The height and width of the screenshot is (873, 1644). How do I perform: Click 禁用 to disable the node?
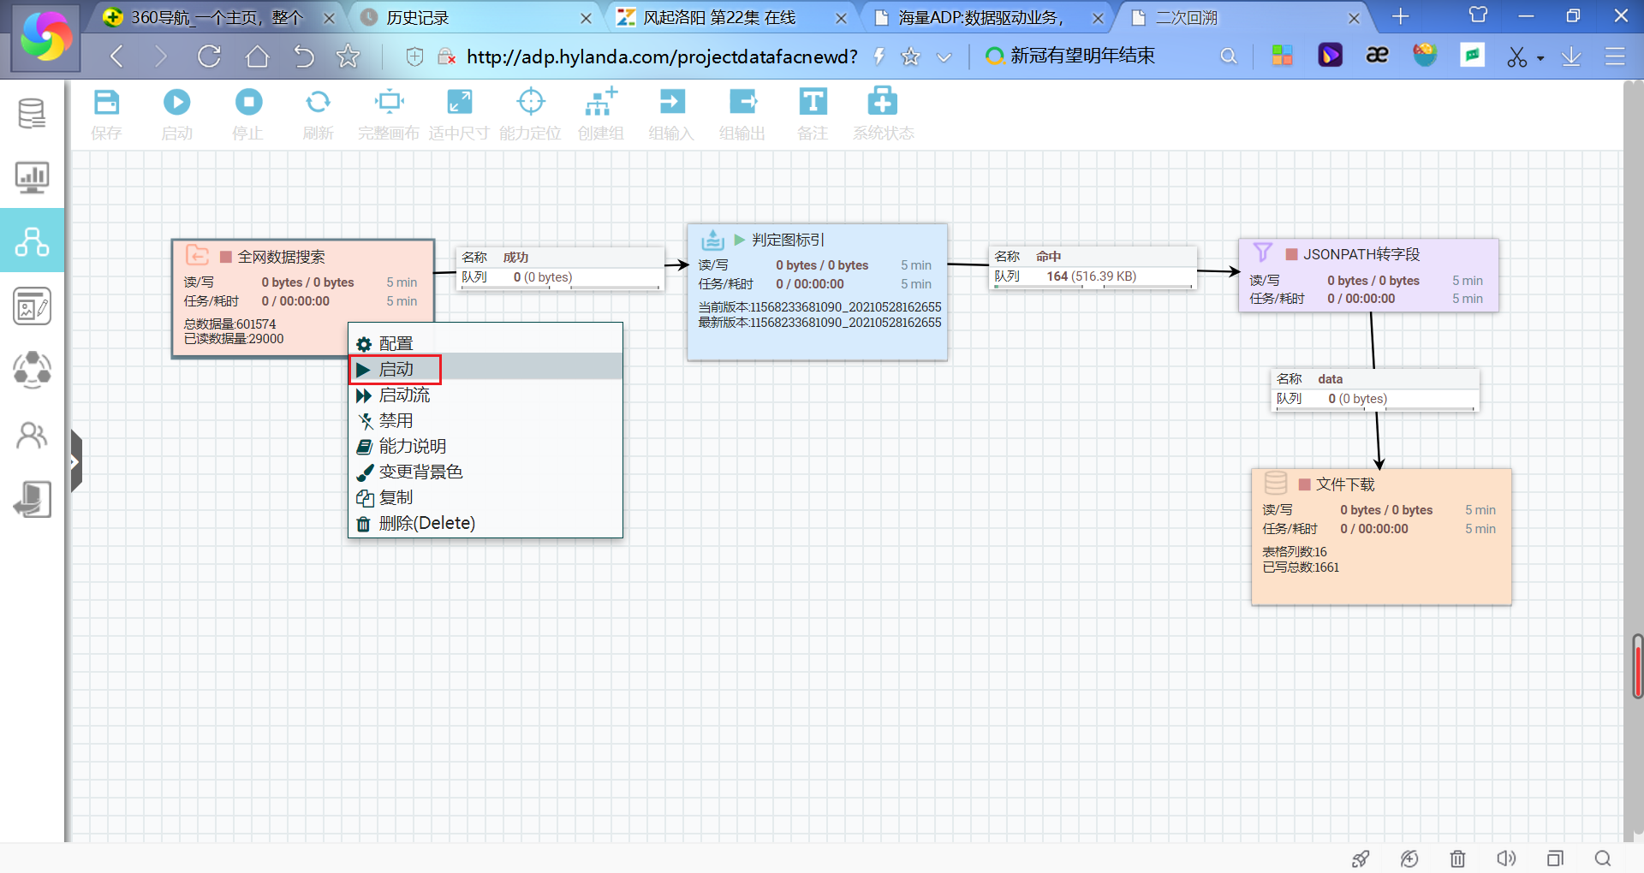click(x=396, y=421)
